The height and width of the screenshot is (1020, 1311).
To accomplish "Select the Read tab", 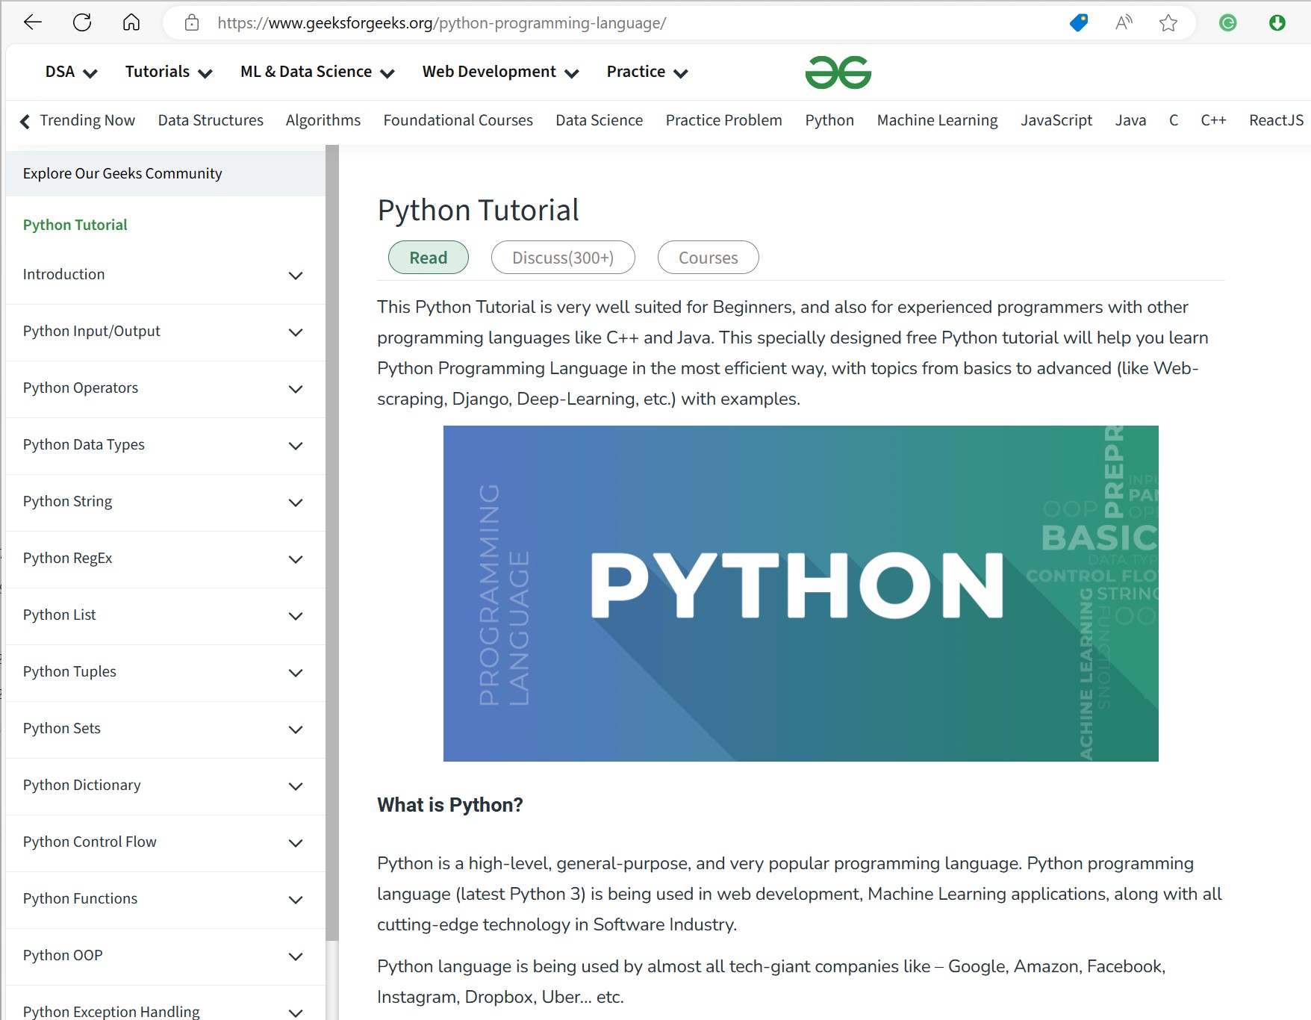I will click(x=429, y=258).
